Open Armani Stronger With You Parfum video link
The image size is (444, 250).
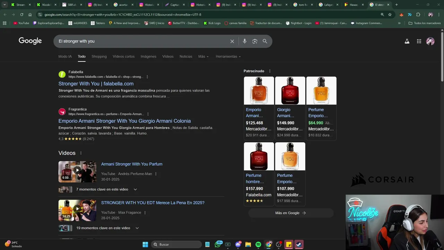132,164
